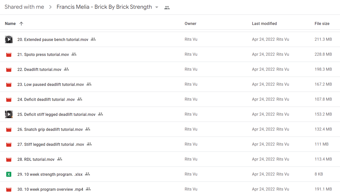The width and height of the screenshot is (340, 195).
Task: Click the video icon for Snatch grip deadlift
Action: click(9, 129)
